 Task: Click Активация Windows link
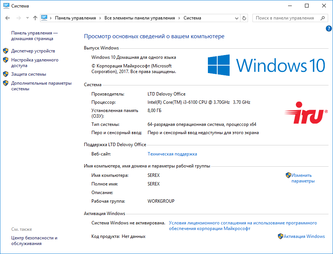coord(304,236)
